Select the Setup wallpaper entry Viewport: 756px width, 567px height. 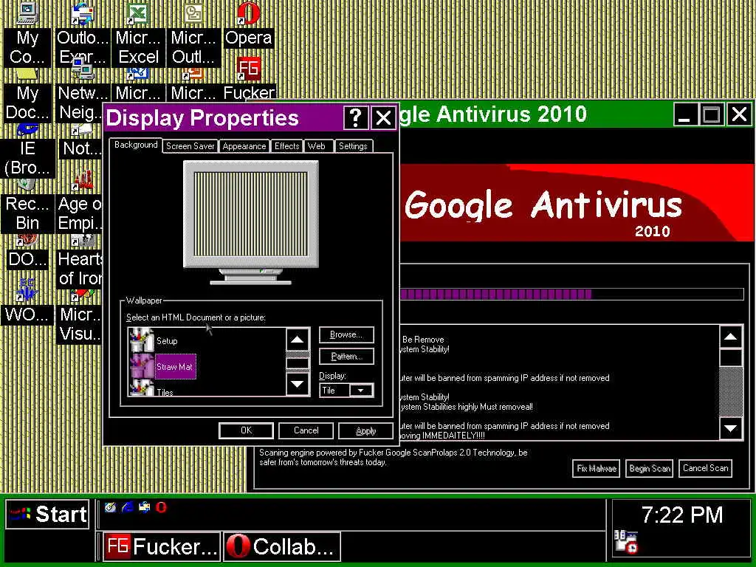167,341
